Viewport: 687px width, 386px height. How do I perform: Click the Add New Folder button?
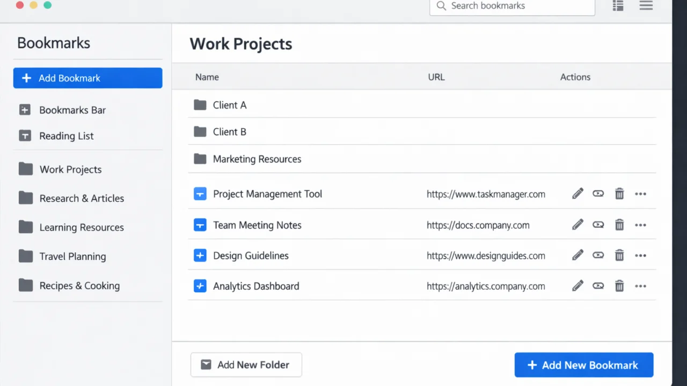click(x=246, y=365)
